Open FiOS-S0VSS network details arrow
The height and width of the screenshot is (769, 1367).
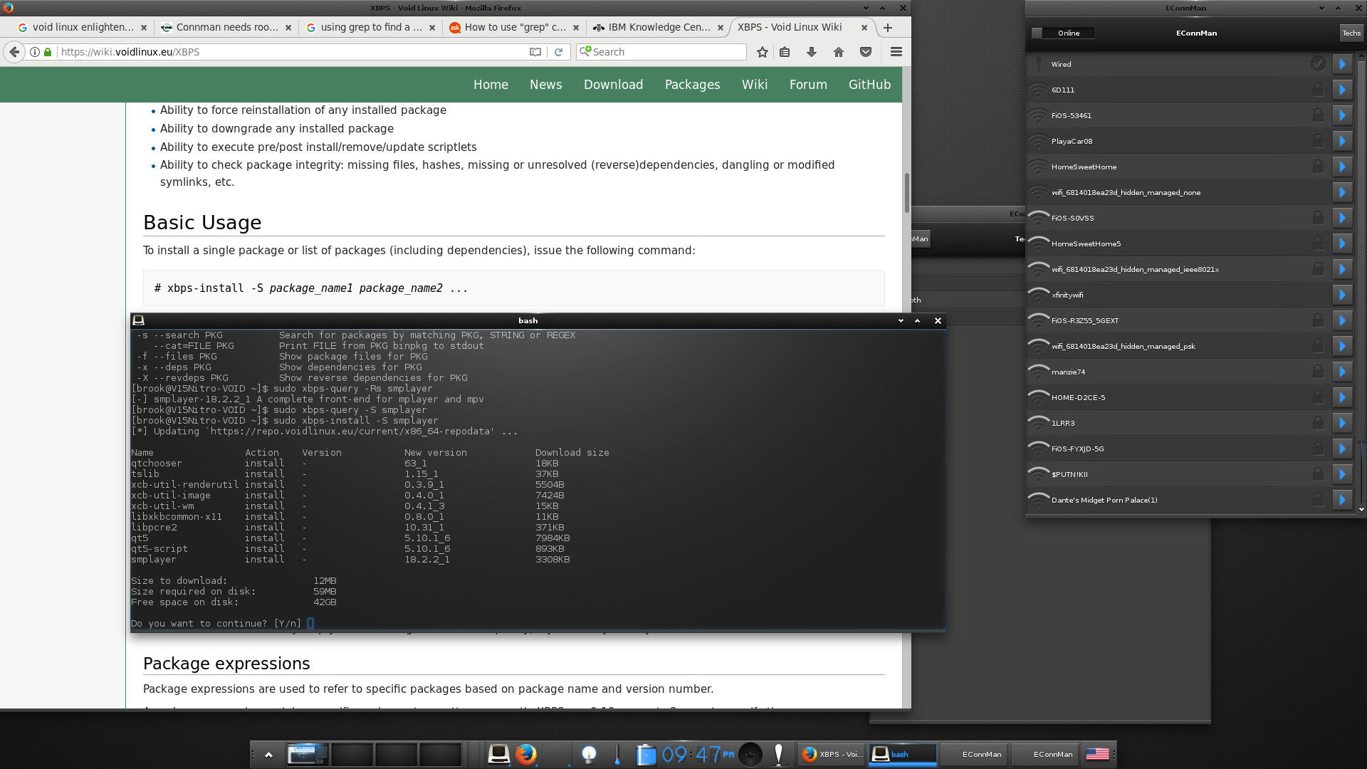1342,218
